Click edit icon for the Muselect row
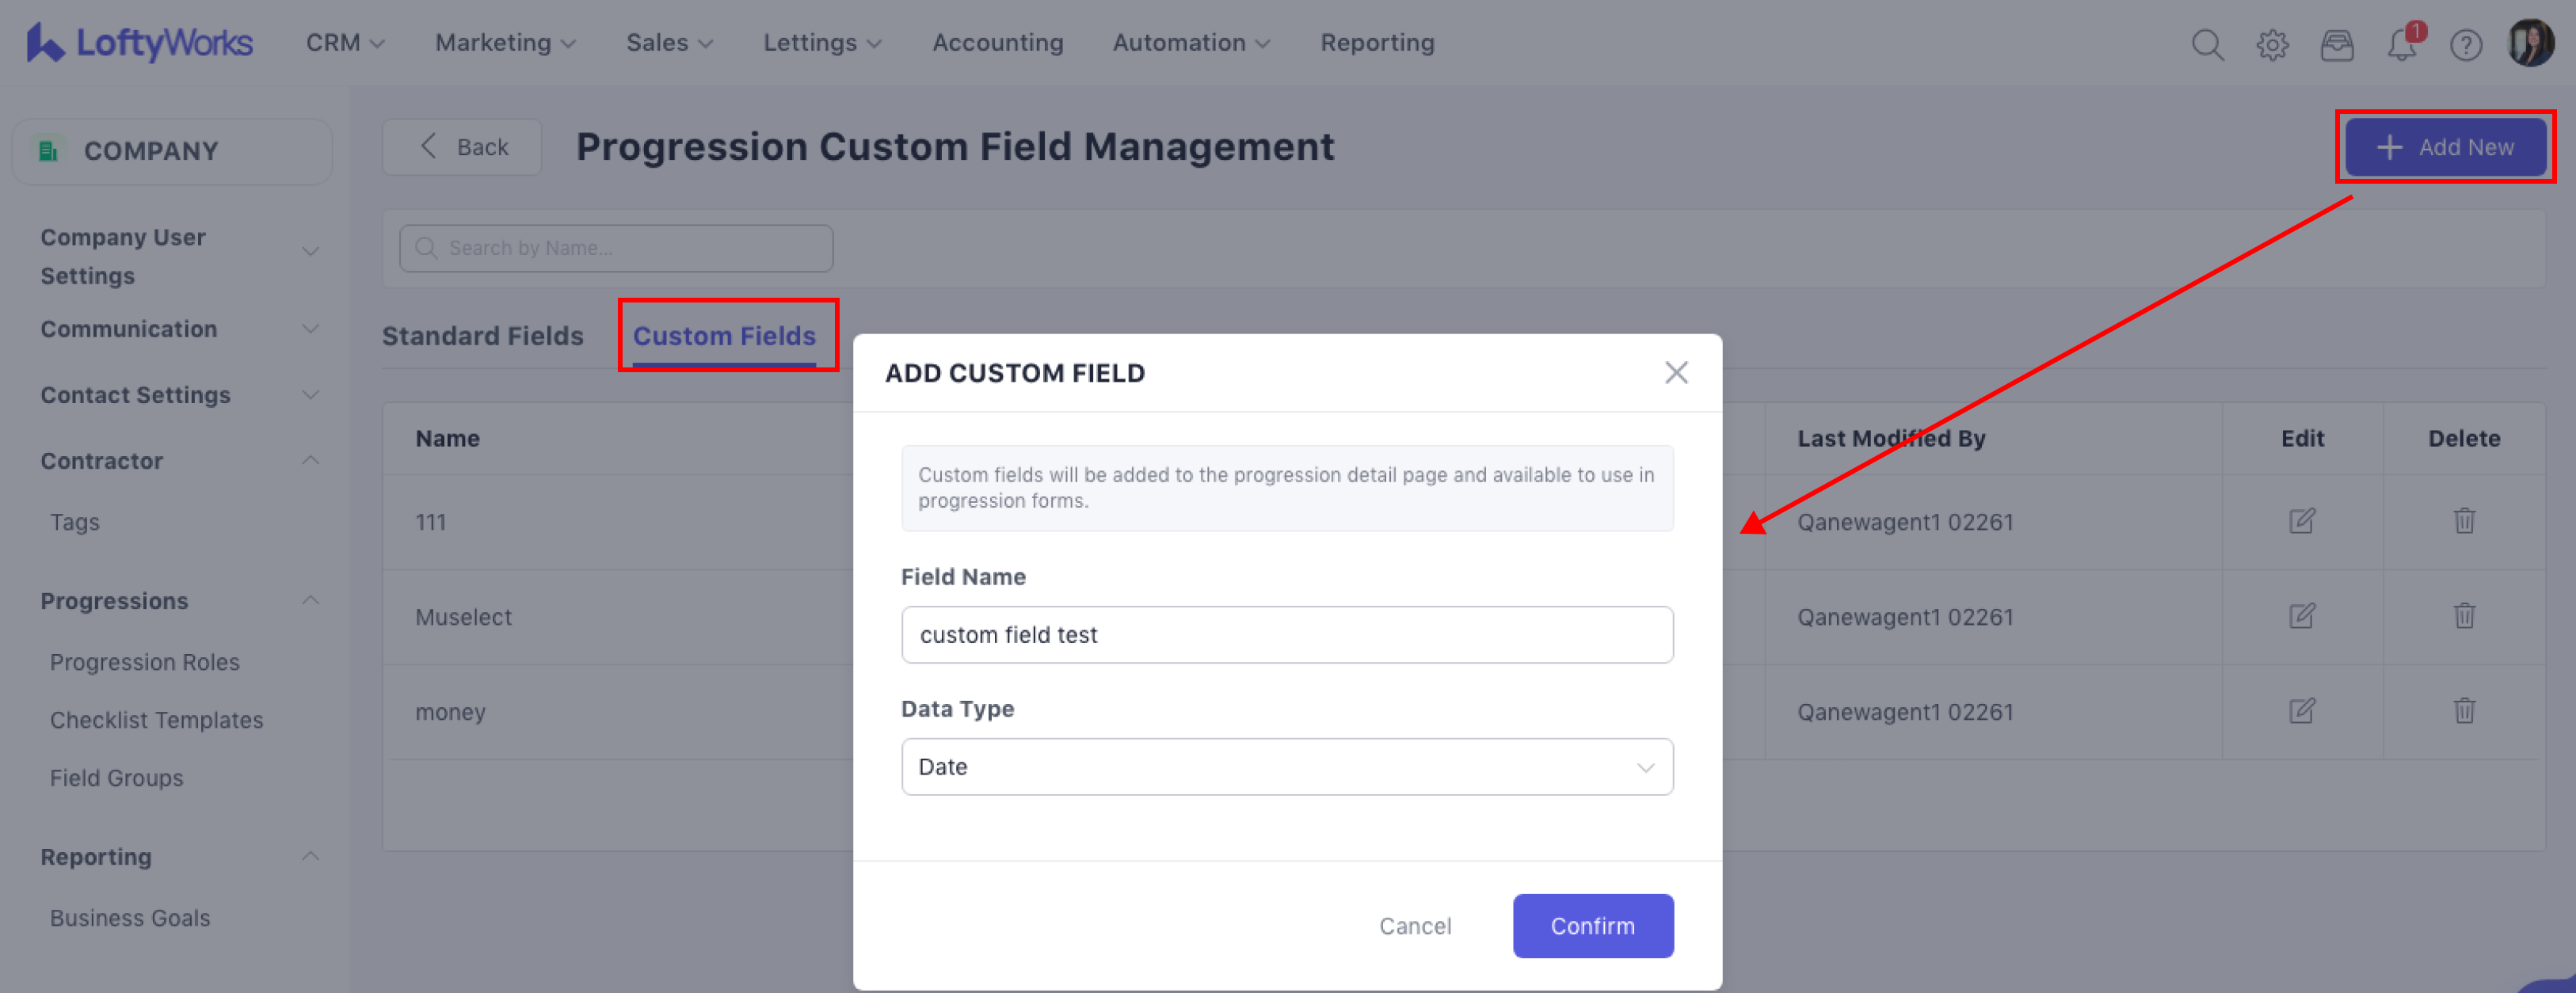The image size is (2576, 993). (2302, 616)
